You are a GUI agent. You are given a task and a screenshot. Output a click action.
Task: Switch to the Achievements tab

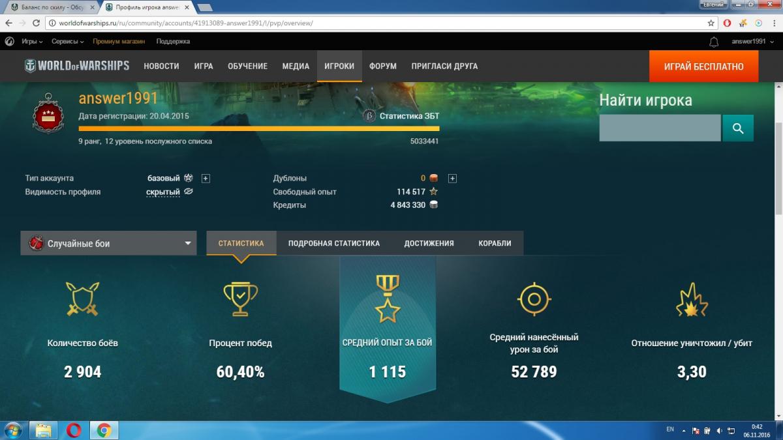point(429,243)
